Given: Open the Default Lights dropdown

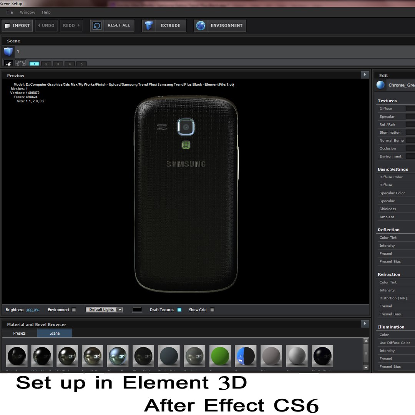Looking at the screenshot, I should pyautogui.click(x=104, y=309).
